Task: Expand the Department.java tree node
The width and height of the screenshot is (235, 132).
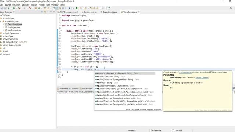Action: (x=3, y=24)
